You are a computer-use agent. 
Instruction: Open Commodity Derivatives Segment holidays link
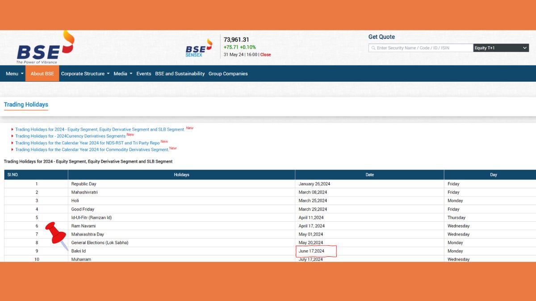pyautogui.click(x=92, y=150)
